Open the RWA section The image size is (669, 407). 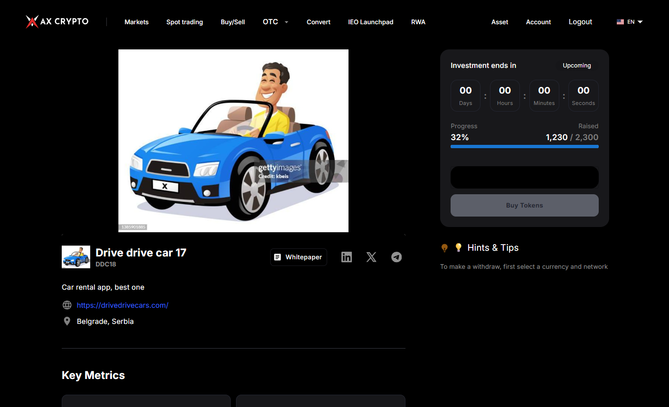click(418, 22)
